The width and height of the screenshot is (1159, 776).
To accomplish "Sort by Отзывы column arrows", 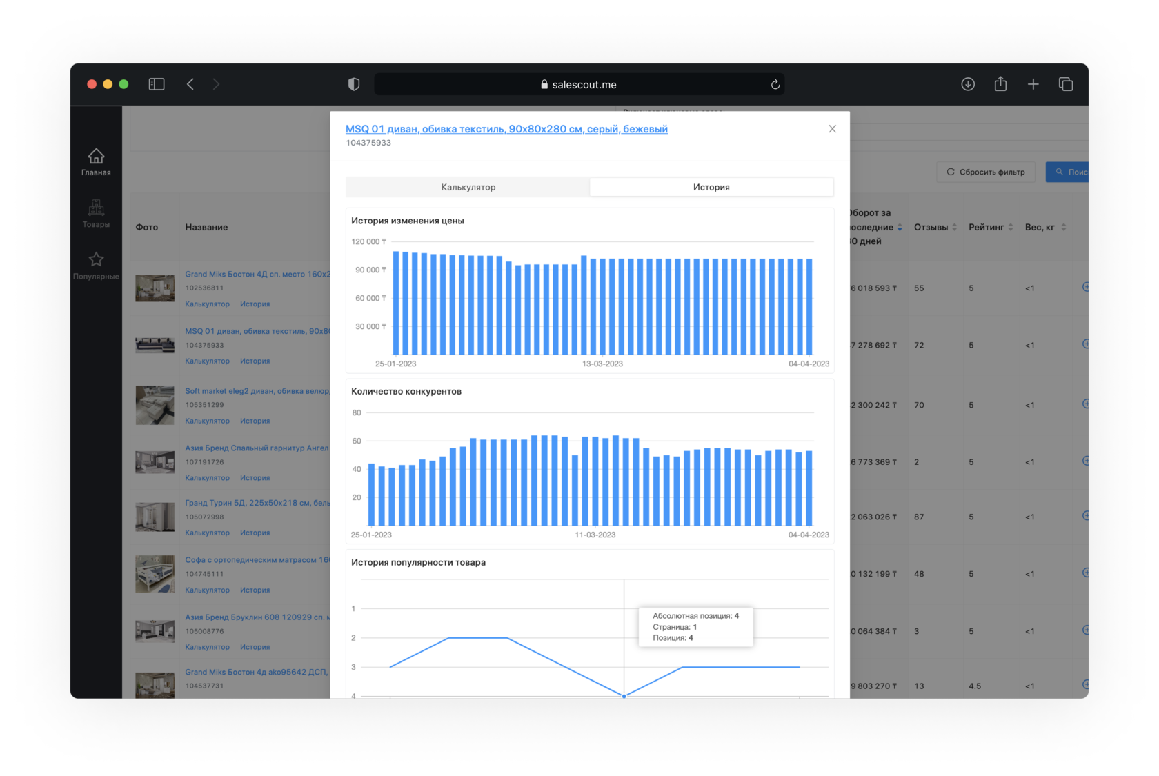I will [x=955, y=227].
